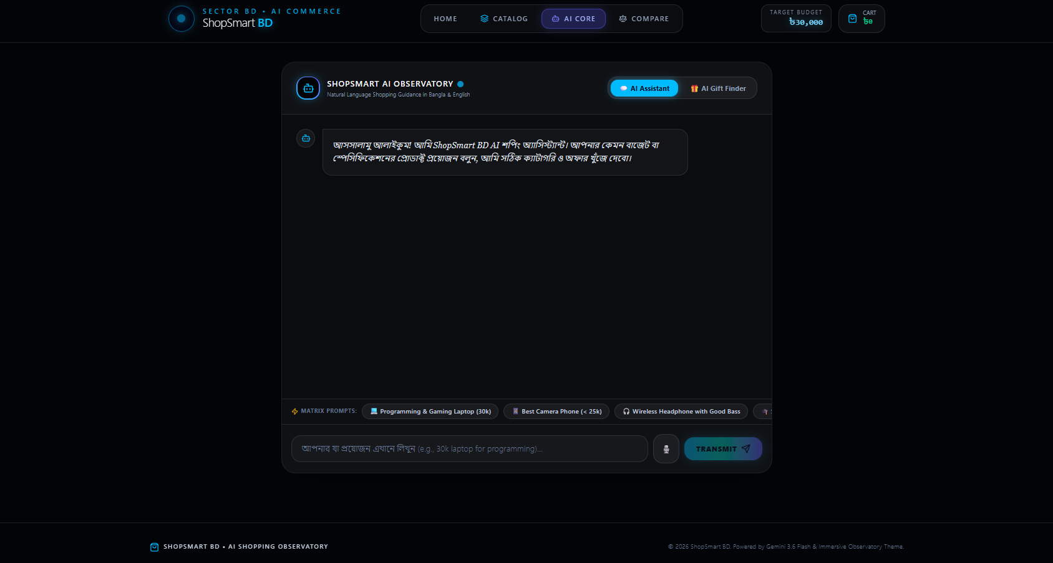Switch to the Compare nav tab
Viewport: 1053px width, 563px height.
click(644, 19)
